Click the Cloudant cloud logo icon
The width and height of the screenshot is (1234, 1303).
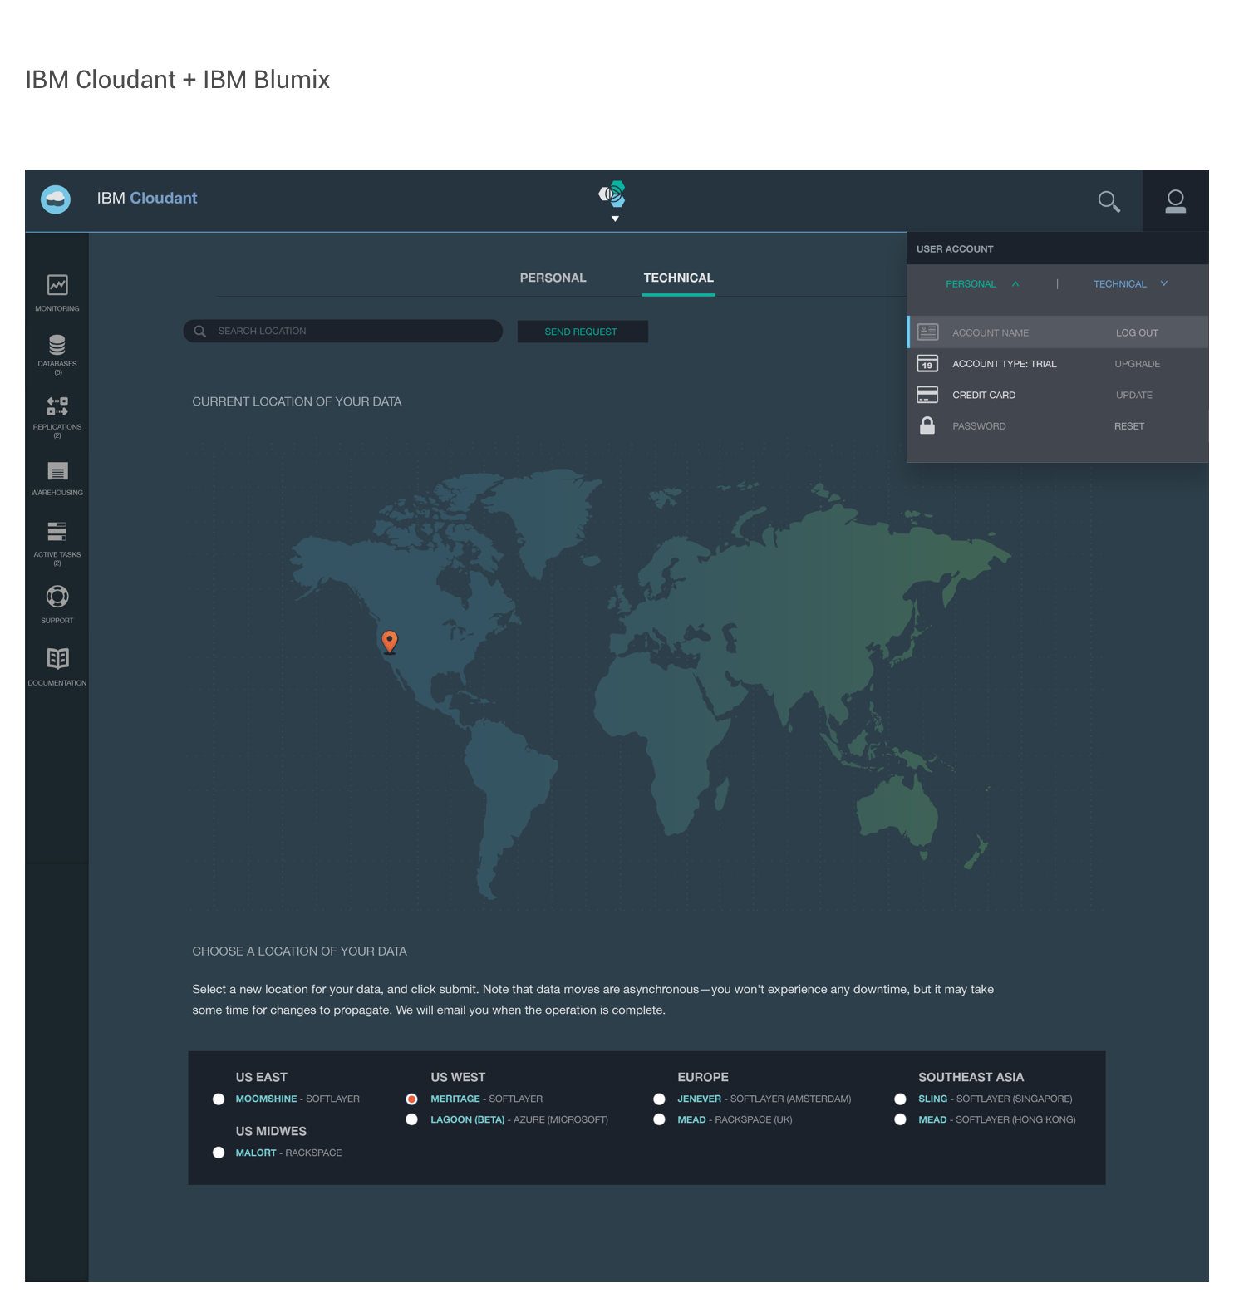click(x=56, y=199)
